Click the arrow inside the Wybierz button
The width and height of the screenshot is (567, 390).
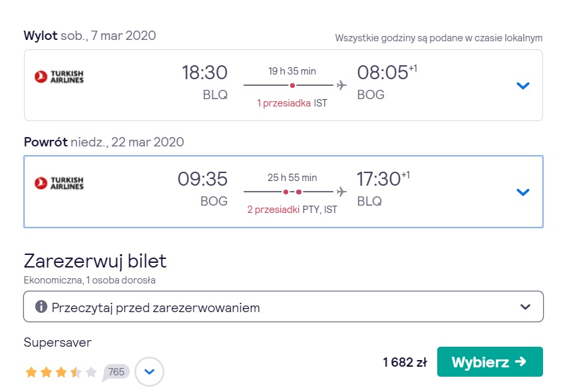[x=520, y=361]
